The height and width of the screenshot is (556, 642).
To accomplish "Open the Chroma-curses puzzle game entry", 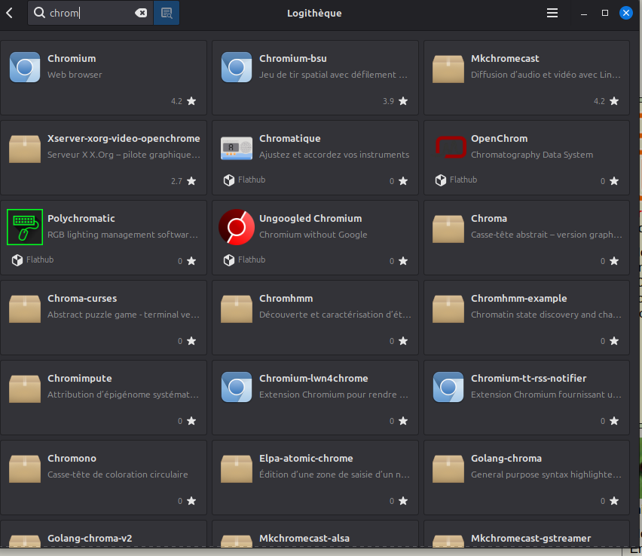I will 104,315.
